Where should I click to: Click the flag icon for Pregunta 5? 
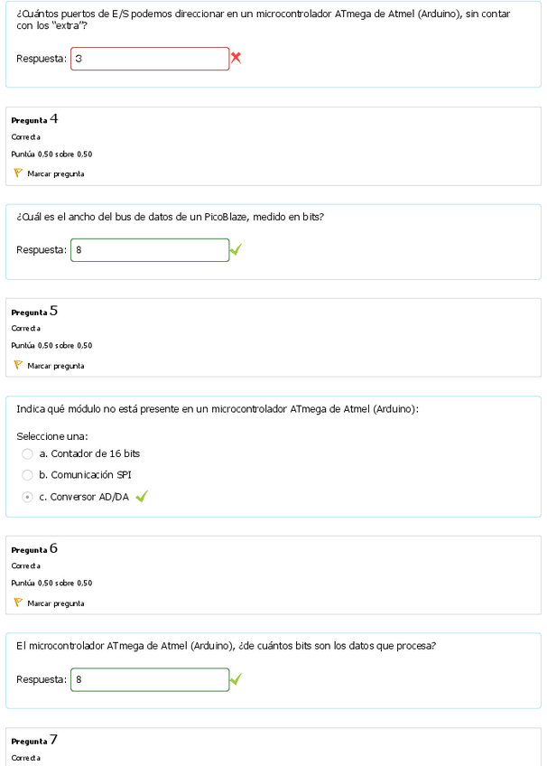17,365
